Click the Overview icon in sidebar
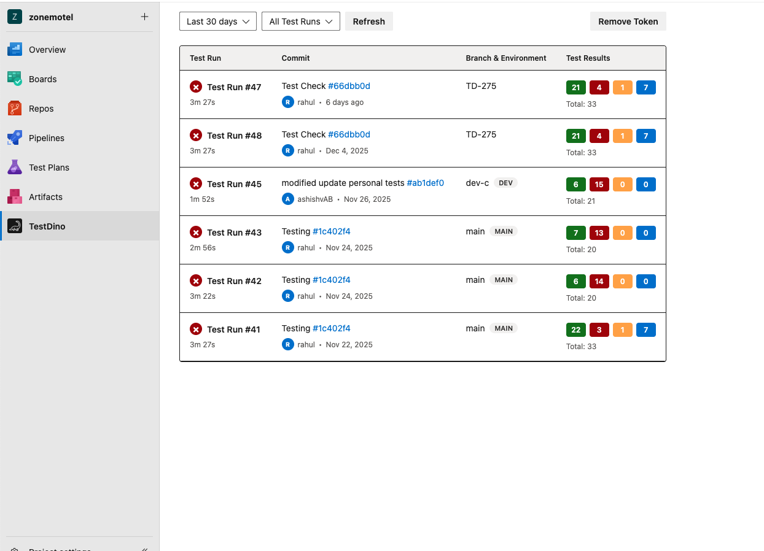The image size is (764, 551). 15,50
